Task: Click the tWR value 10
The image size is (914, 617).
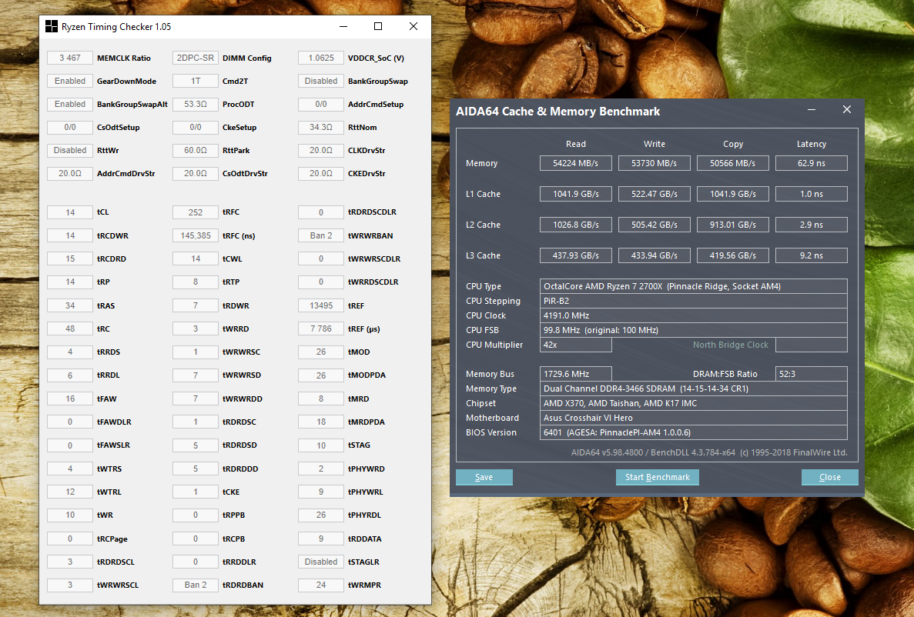Action: click(x=70, y=515)
